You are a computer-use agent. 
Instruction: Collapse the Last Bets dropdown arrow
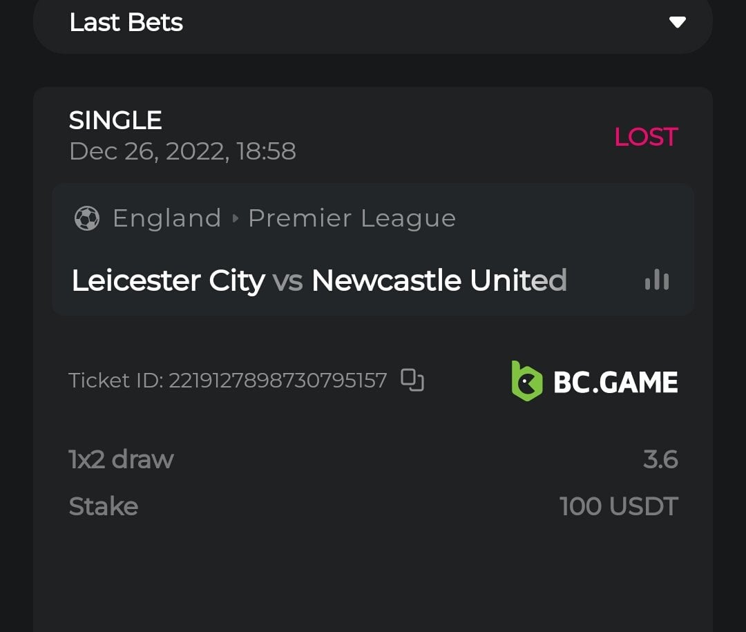point(678,22)
